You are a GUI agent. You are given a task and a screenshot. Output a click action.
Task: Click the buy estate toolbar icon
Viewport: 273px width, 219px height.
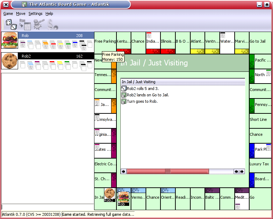click(x=25, y=25)
